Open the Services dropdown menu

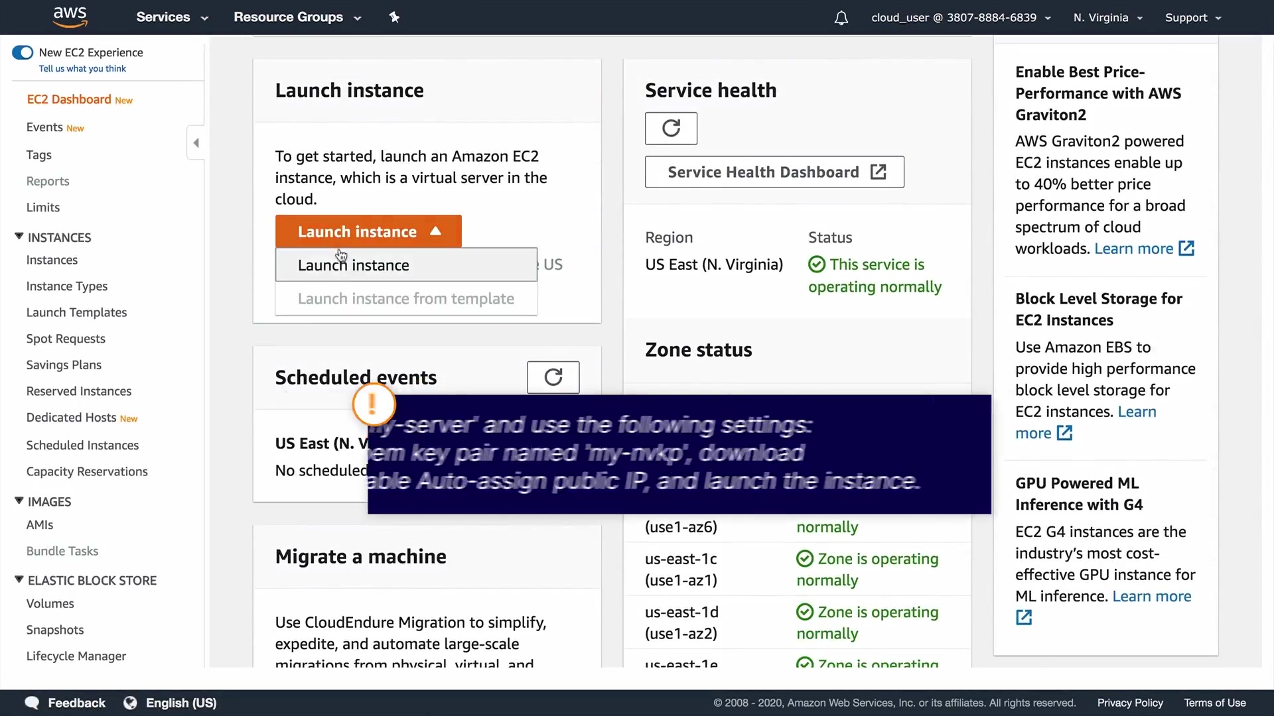[x=172, y=17]
